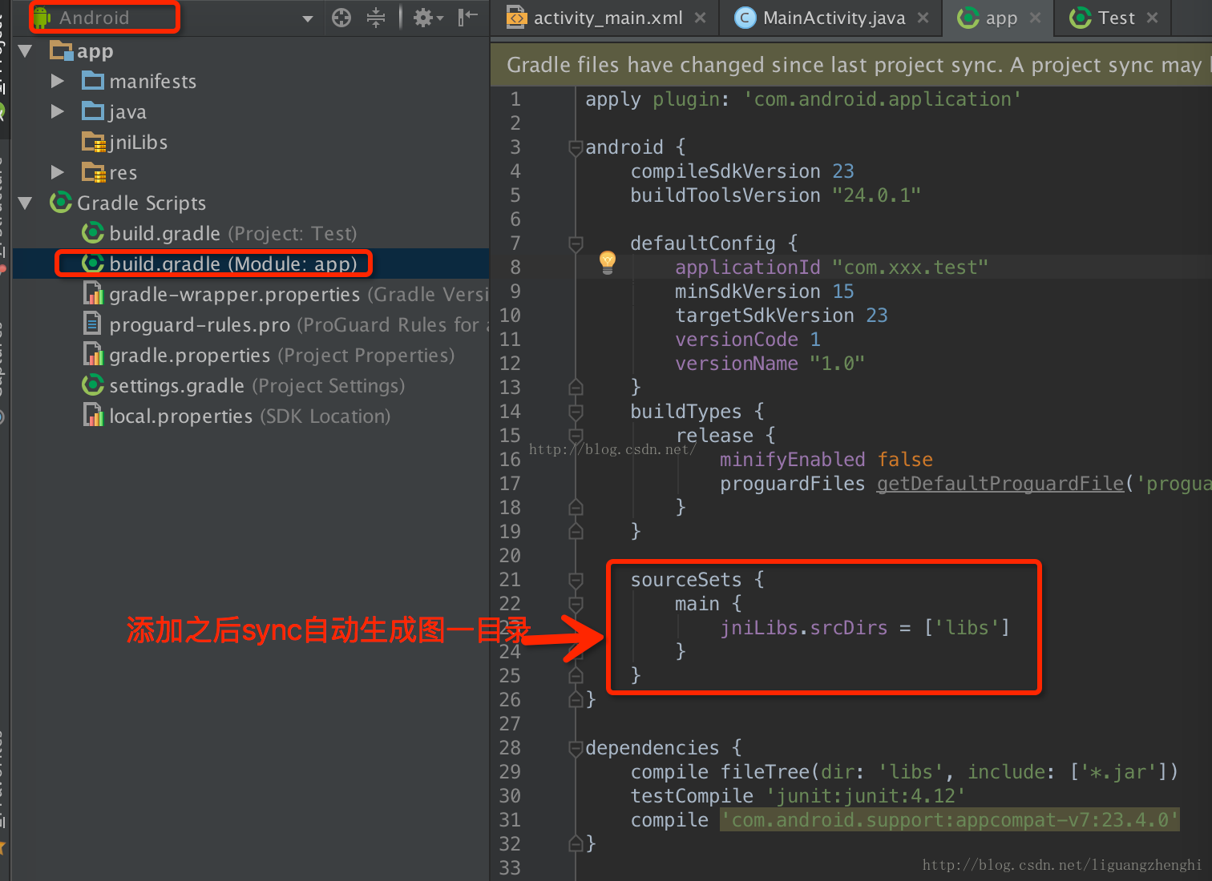Close the MainActivity.java tab
This screenshot has height=881, width=1212.
[923, 18]
